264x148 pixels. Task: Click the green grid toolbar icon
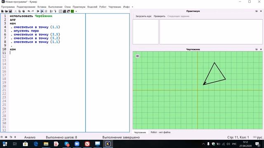point(73,11)
